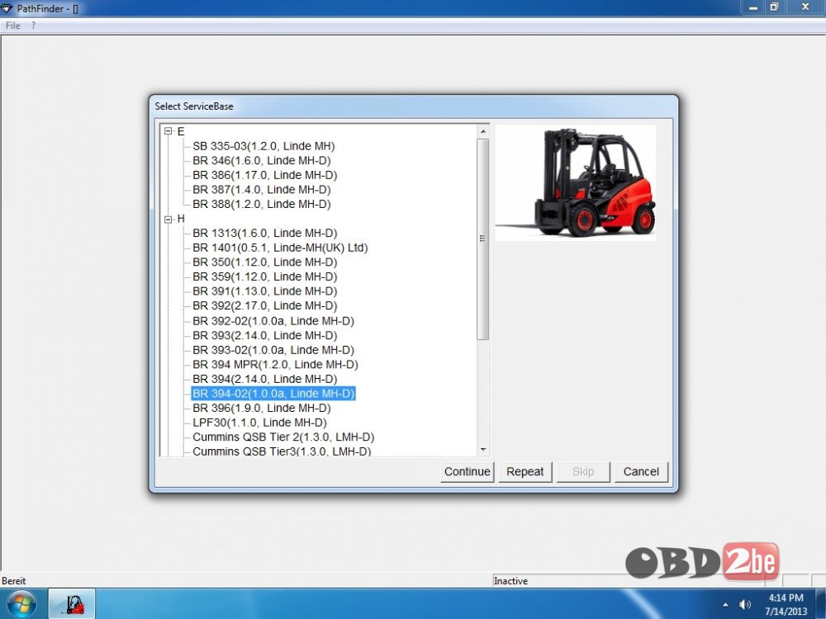The width and height of the screenshot is (826, 619).
Task: Collapse the H tree group
Action: [168, 219]
